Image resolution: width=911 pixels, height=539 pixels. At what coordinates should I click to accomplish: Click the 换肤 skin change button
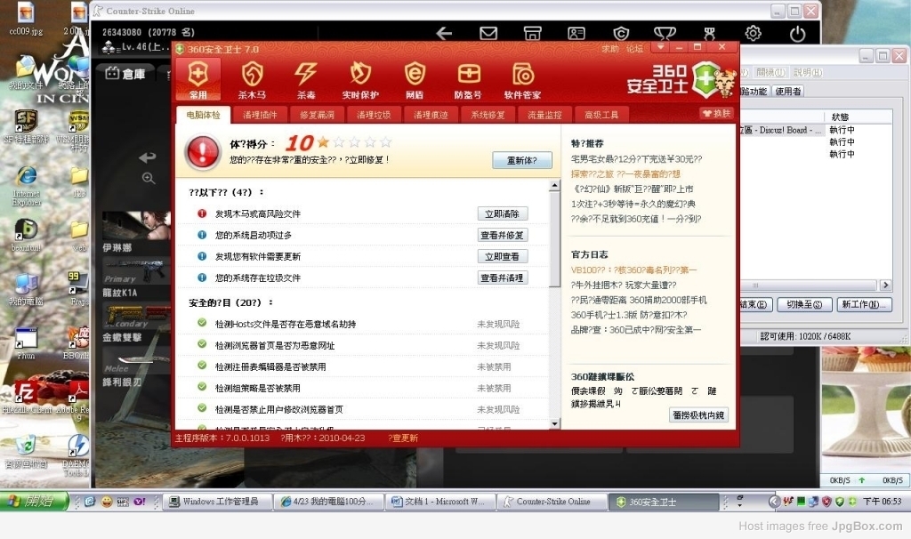tap(716, 114)
